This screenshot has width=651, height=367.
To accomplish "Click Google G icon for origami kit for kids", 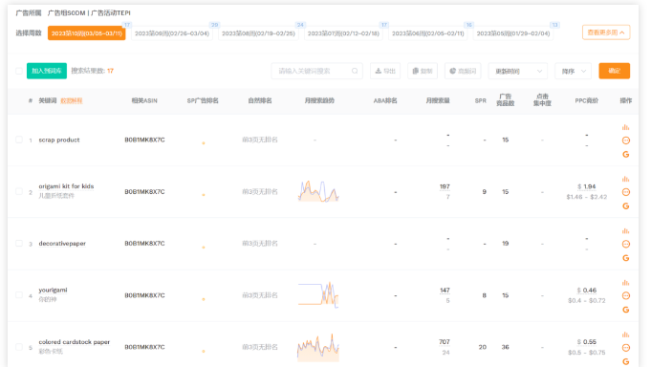I will click(626, 205).
